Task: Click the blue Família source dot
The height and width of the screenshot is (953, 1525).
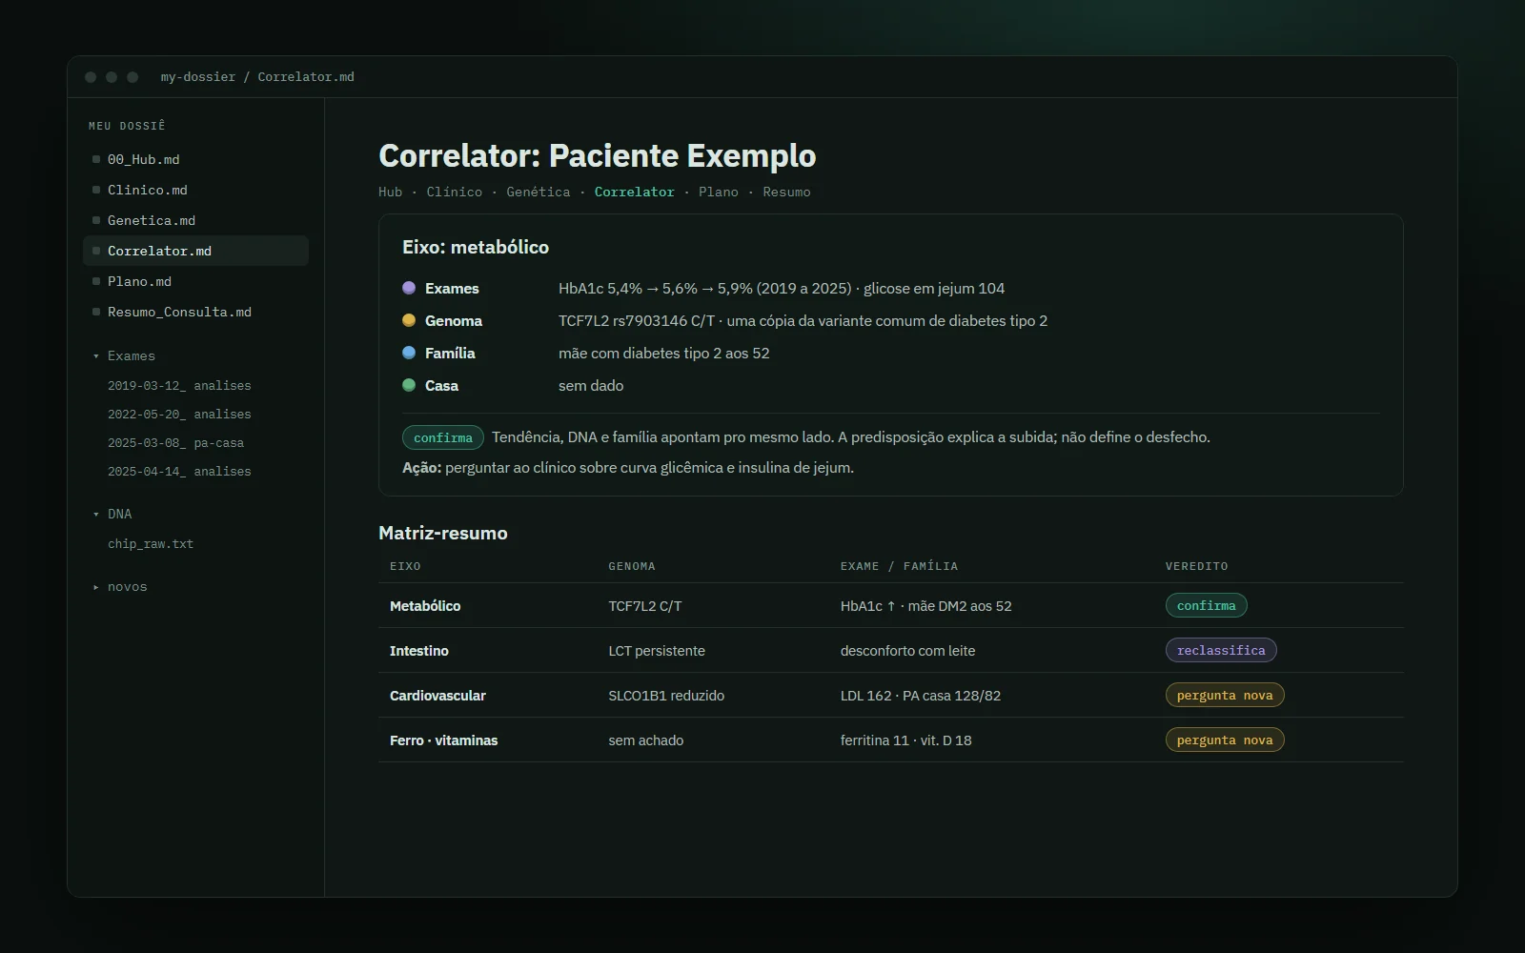Action: click(x=409, y=353)
